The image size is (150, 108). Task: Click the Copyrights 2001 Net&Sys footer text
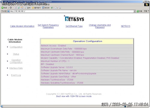[x=74, y=94]
